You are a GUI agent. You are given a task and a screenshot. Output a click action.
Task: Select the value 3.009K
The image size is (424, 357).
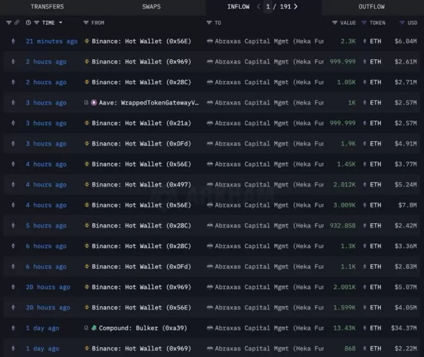[x=344, y=205]
